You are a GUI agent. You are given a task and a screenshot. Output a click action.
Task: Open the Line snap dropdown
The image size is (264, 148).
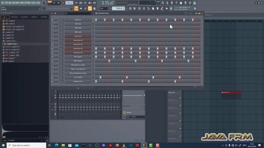coord(104,8)
